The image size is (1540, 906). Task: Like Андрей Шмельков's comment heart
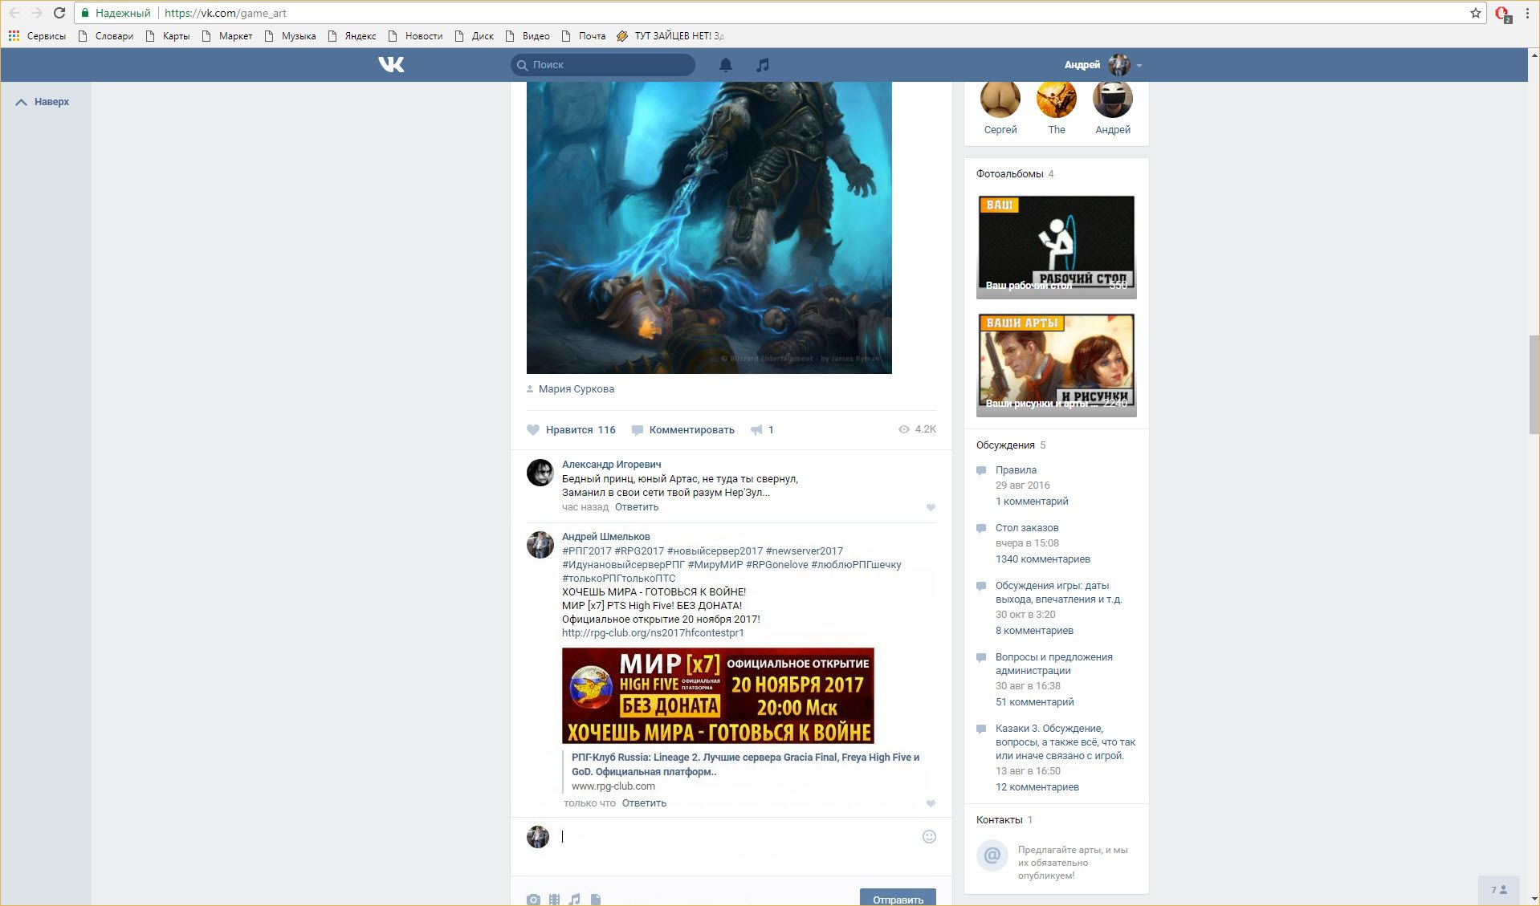tap(931, 803)
